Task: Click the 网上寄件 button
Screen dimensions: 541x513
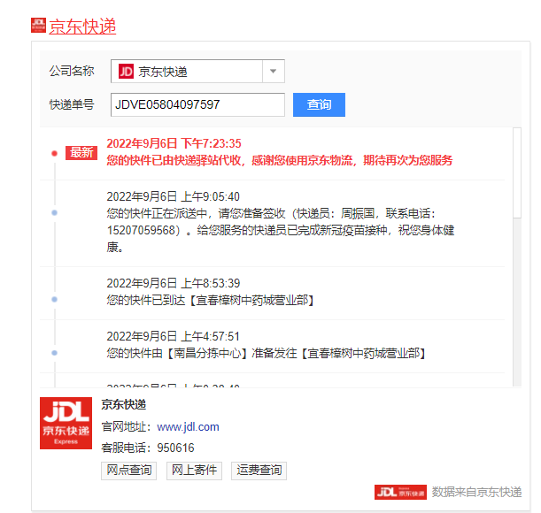Action: point(194,471)
